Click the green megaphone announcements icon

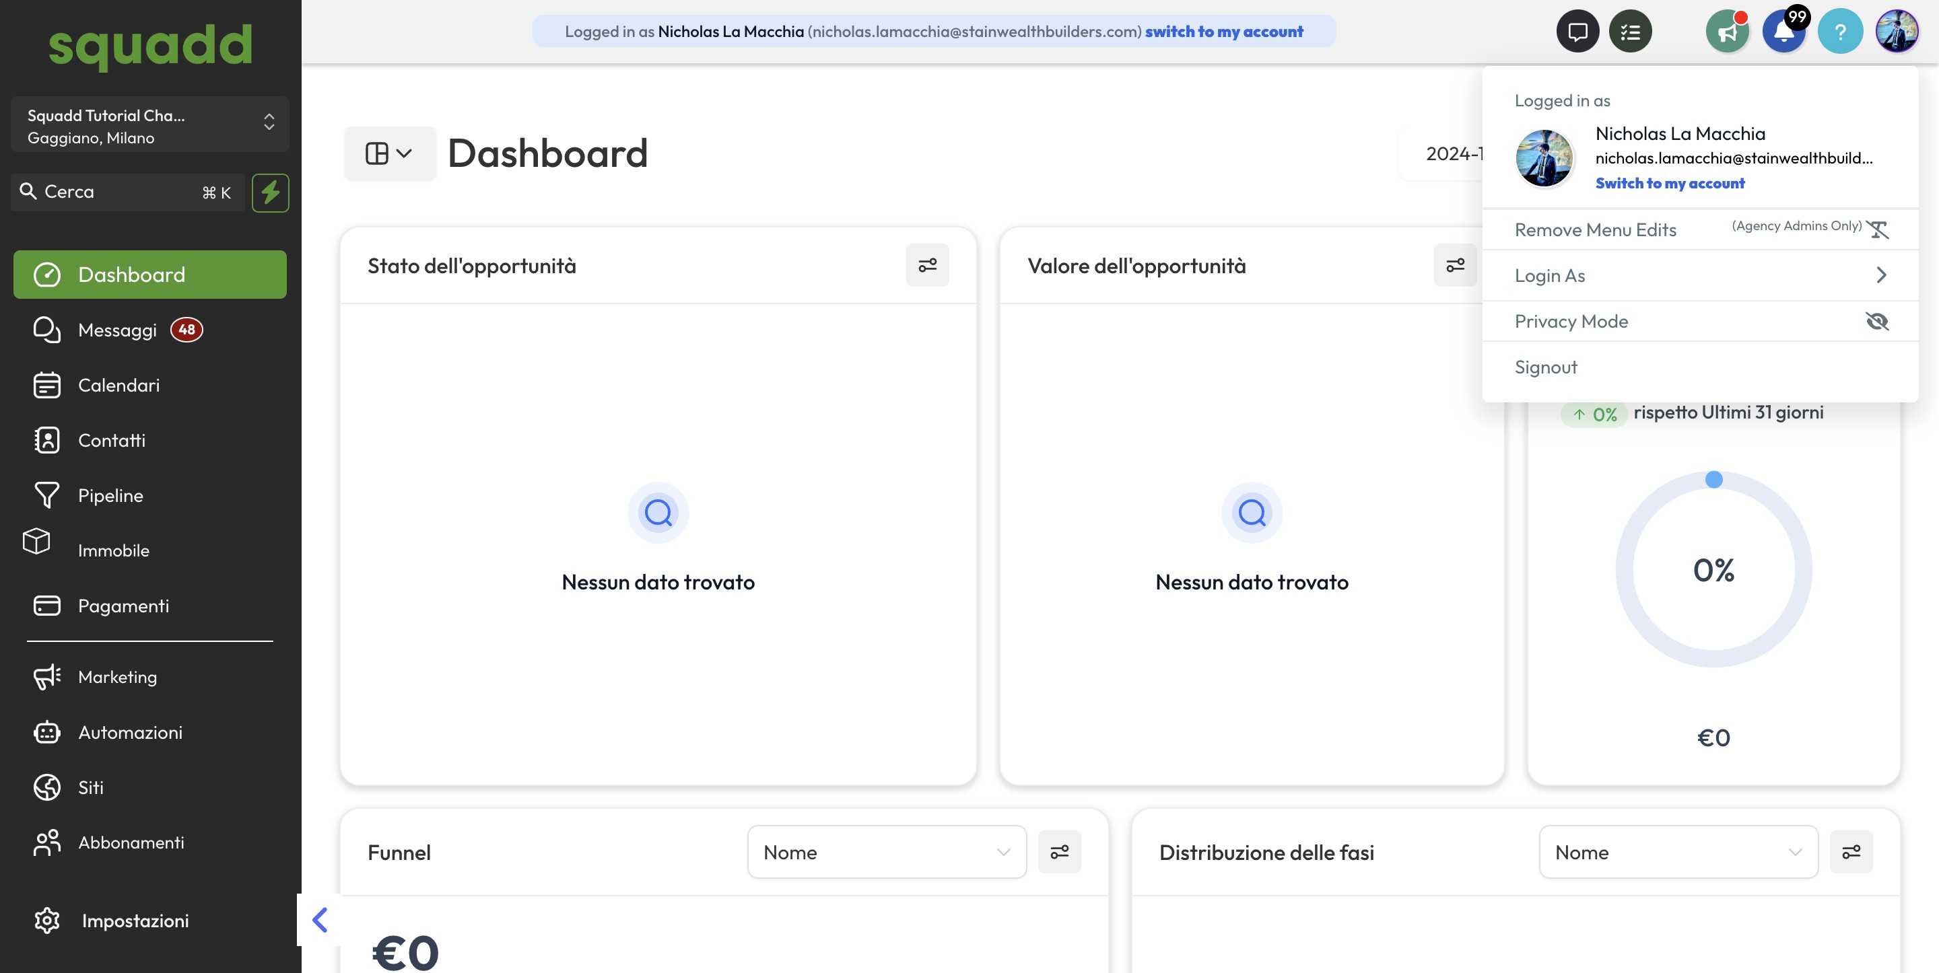[1727, 32]
